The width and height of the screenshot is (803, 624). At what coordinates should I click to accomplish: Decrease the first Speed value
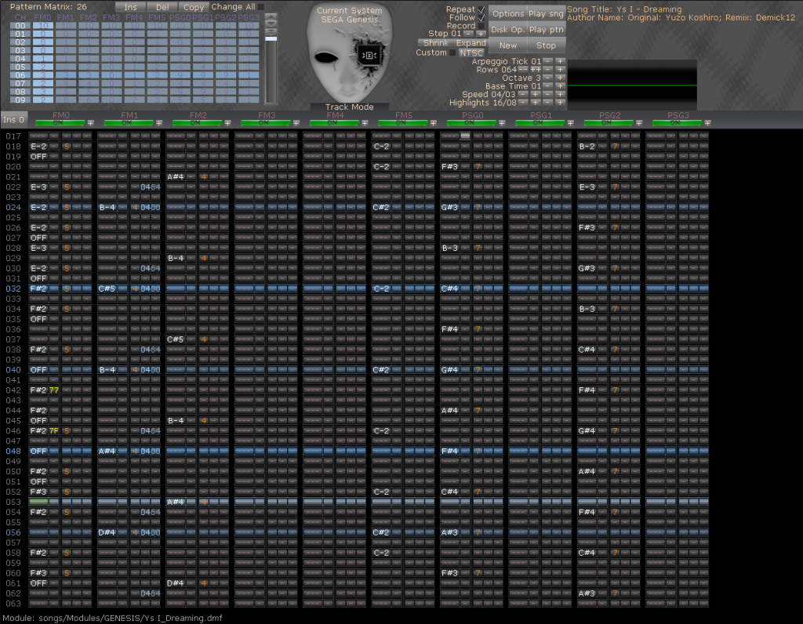coord(523,94)
